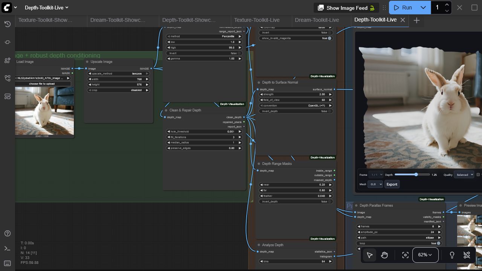Click Show Image Feed button

tap(346, 8)
